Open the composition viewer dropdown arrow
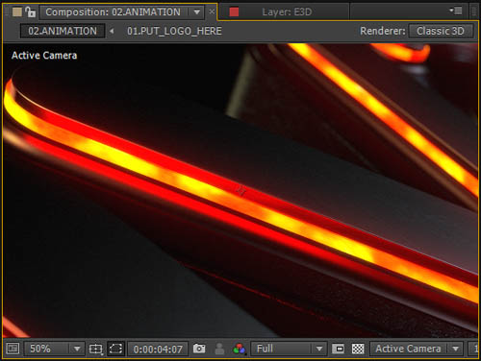 197,12
